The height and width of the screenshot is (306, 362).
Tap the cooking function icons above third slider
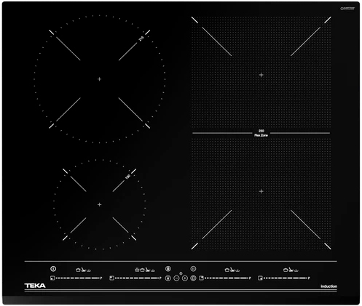click(232, 270)
